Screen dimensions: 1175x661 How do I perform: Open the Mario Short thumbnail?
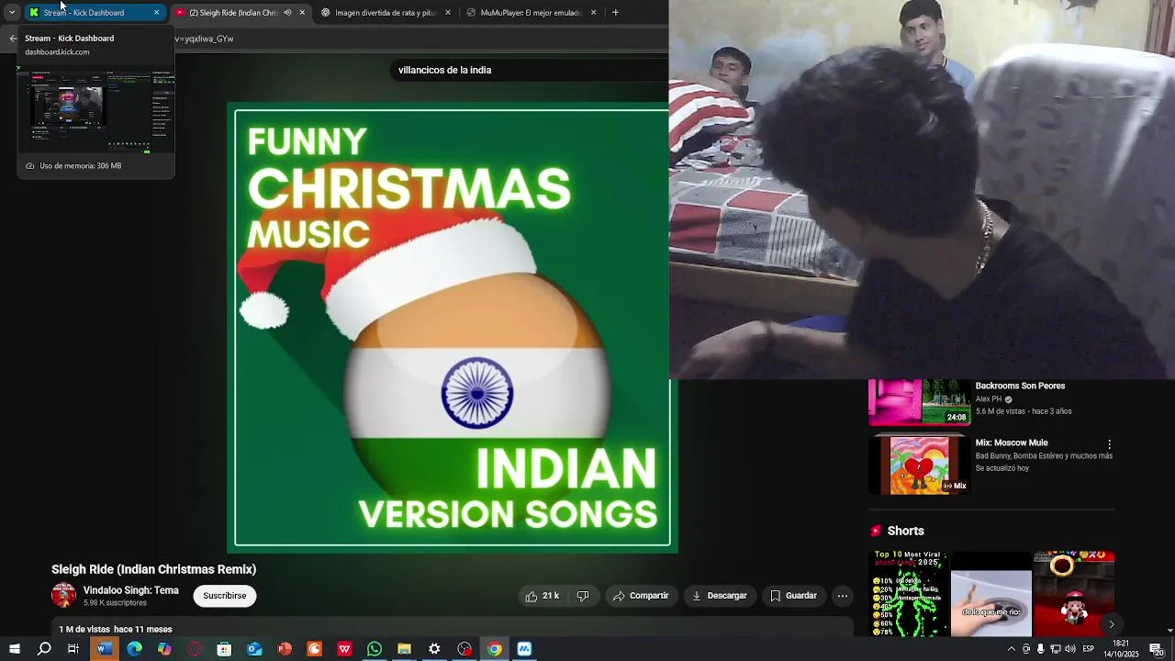(1074, 593)
